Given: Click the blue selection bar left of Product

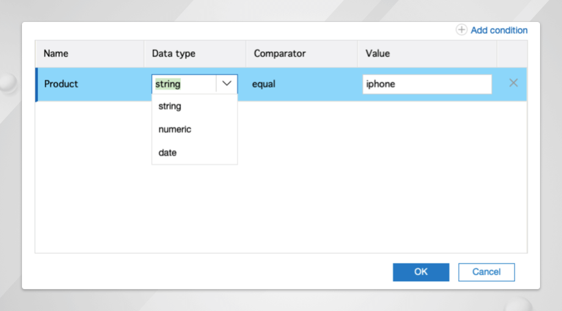Looking at the screenshot, I should (37, 84).
